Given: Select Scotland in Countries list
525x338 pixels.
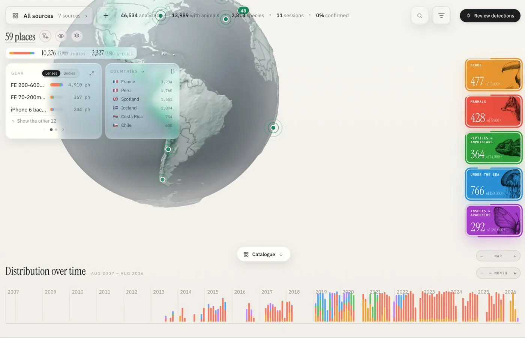Looking at the screenshot, I should click(x=142, y=99).
